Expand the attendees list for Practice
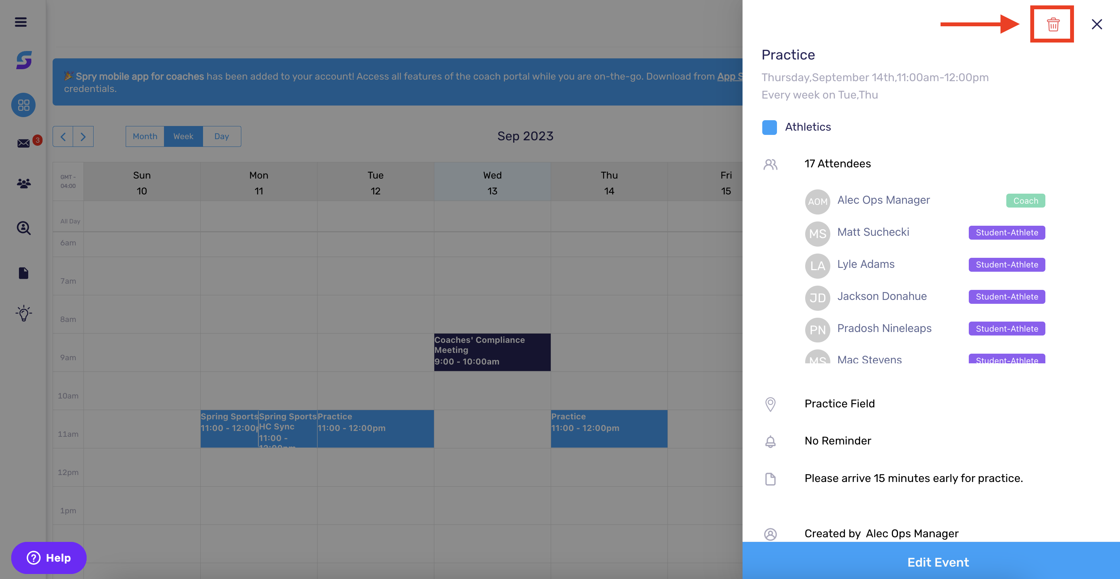The height and width of the screenshot is (579, 1120). coord(837,163)
